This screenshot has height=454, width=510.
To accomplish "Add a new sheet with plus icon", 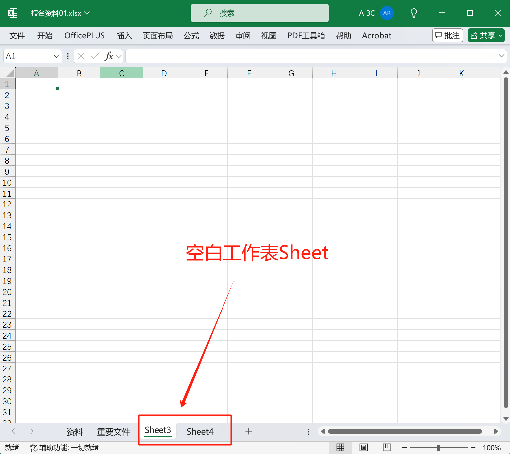I will (x=249, y=431).
